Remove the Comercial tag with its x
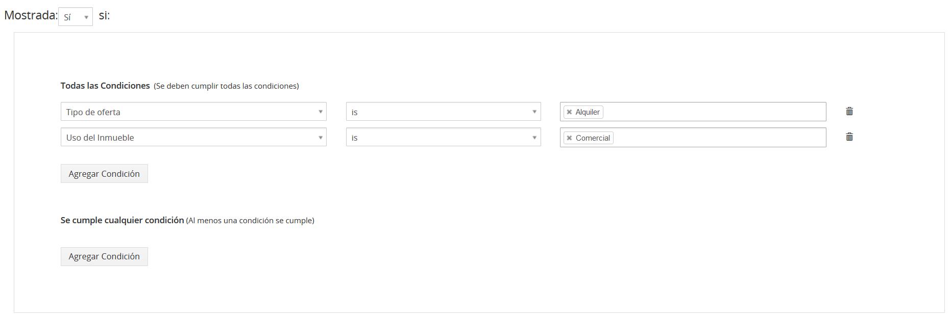Viewport: 951px width, 319px height. [569, 138]
